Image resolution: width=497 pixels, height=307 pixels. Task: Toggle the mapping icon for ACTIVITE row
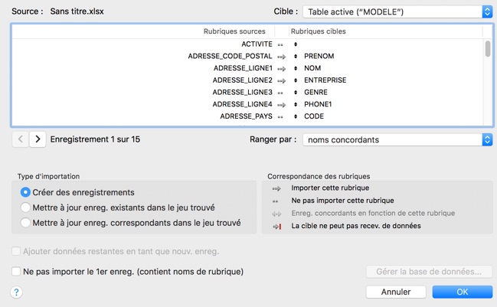[281, 44]
